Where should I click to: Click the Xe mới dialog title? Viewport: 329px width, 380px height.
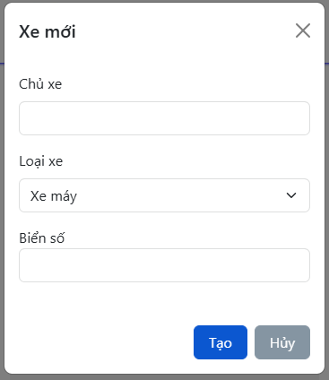[x=48, y=31]
